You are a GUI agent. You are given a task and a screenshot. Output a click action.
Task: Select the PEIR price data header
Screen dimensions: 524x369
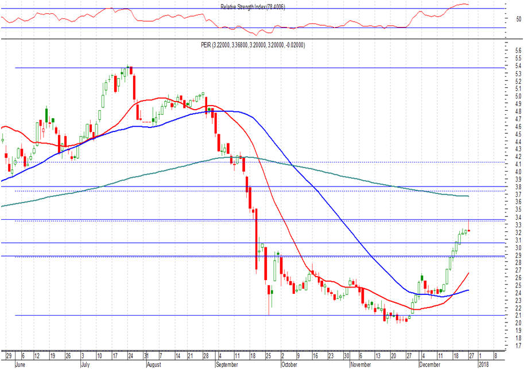click(258, 44)
